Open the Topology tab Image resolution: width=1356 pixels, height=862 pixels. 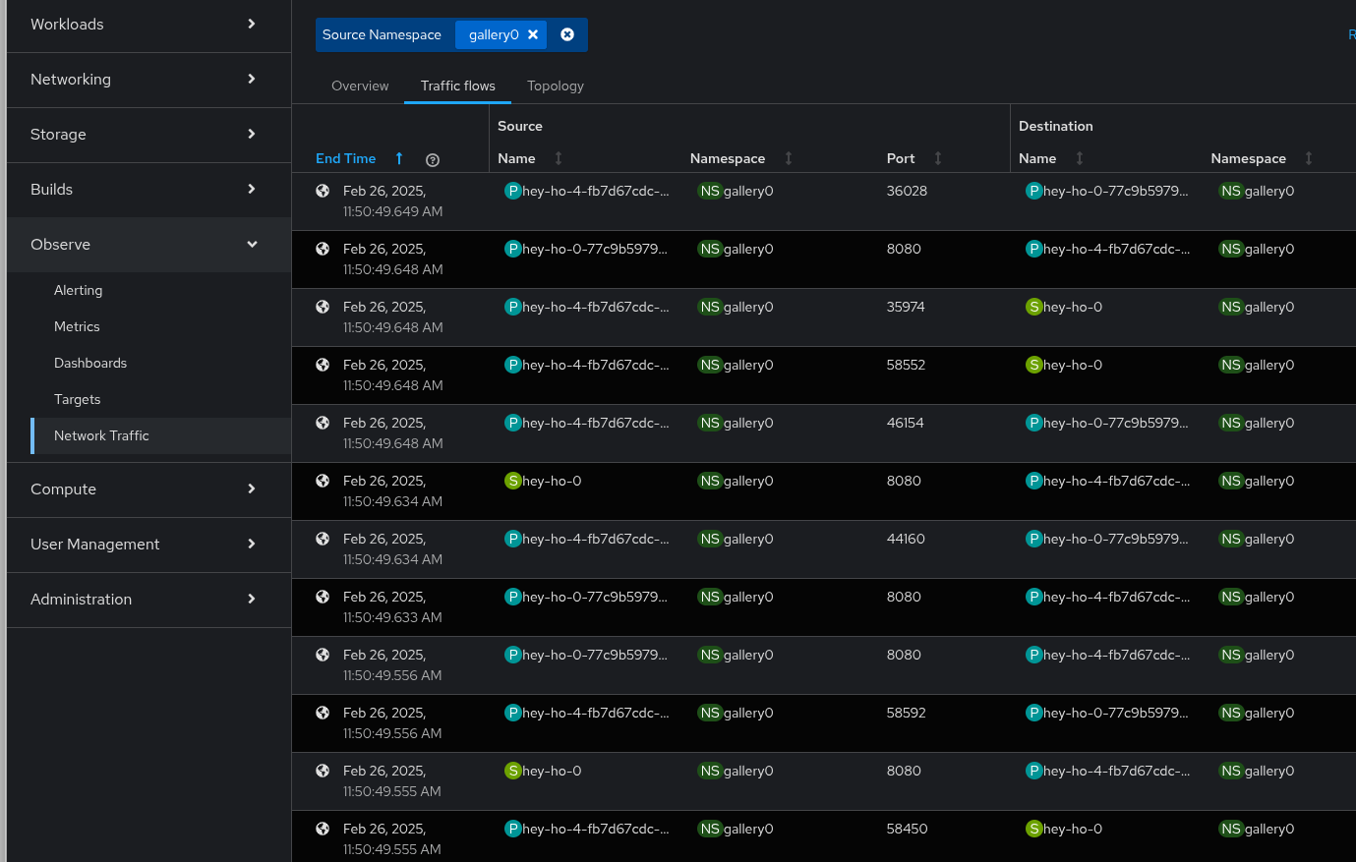click(555, 86)
